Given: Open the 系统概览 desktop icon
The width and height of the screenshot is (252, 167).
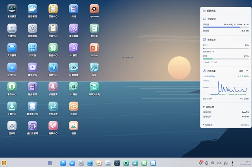Looking at the screenshot, I should [x=12, y=9].
